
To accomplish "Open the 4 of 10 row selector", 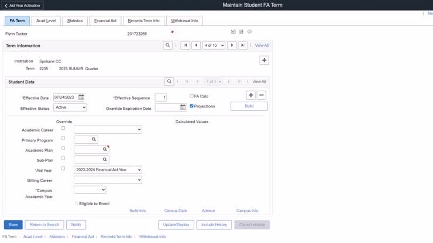I will coord(214,46).
